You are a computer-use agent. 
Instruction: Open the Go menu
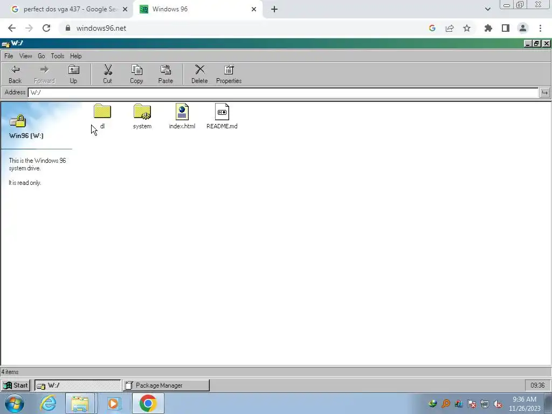click(41, 56)
